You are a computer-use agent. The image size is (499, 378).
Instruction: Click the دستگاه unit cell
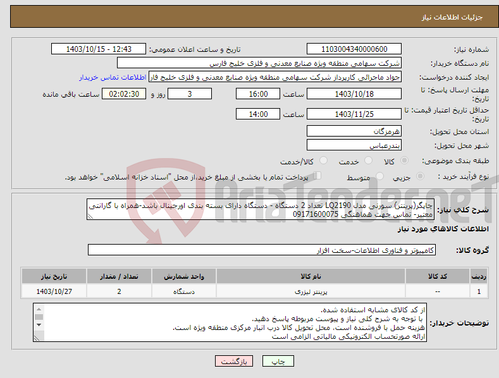pos(184,291)
